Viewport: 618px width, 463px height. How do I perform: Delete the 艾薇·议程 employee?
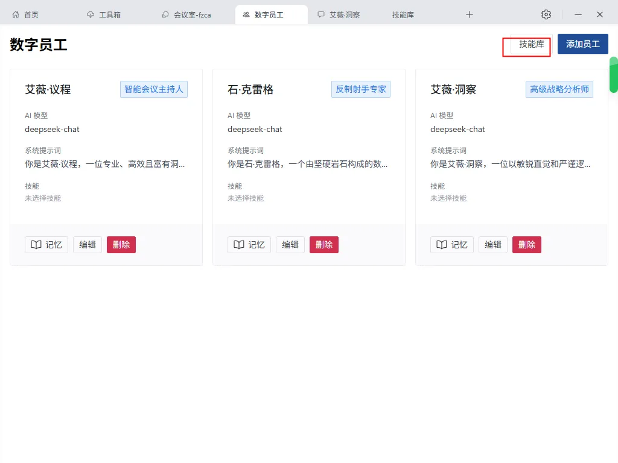click(x=121, y=244)
